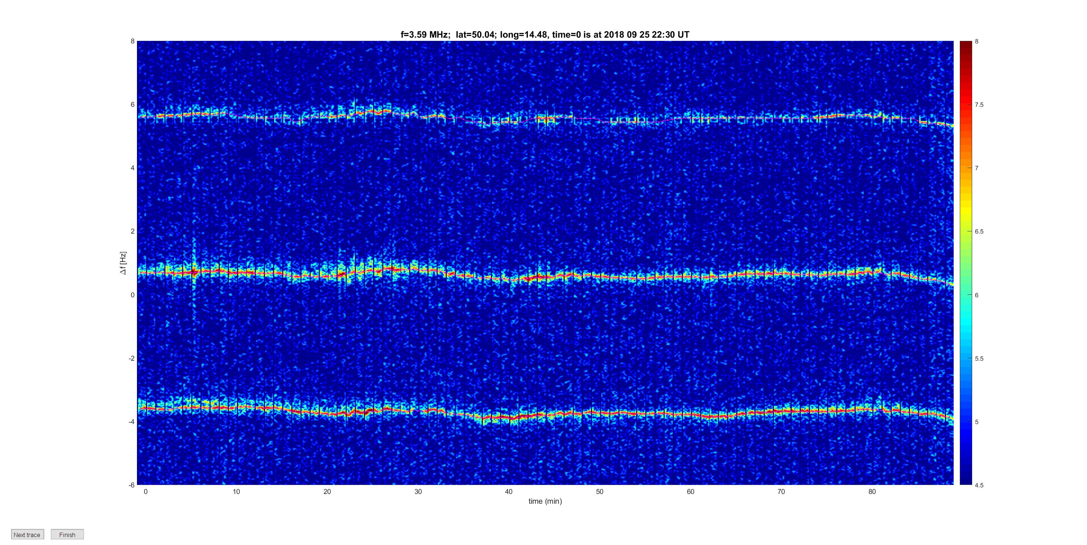
Task: Click the y-axis tick label -4
Action: click(132, 422)
